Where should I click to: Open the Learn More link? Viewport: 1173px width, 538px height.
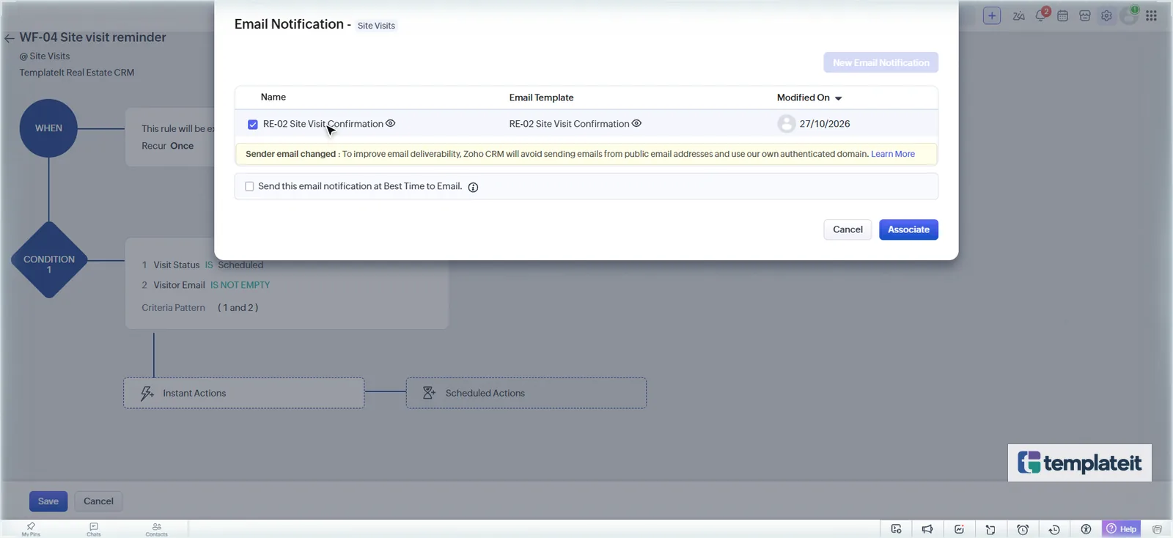click(892, 154)
